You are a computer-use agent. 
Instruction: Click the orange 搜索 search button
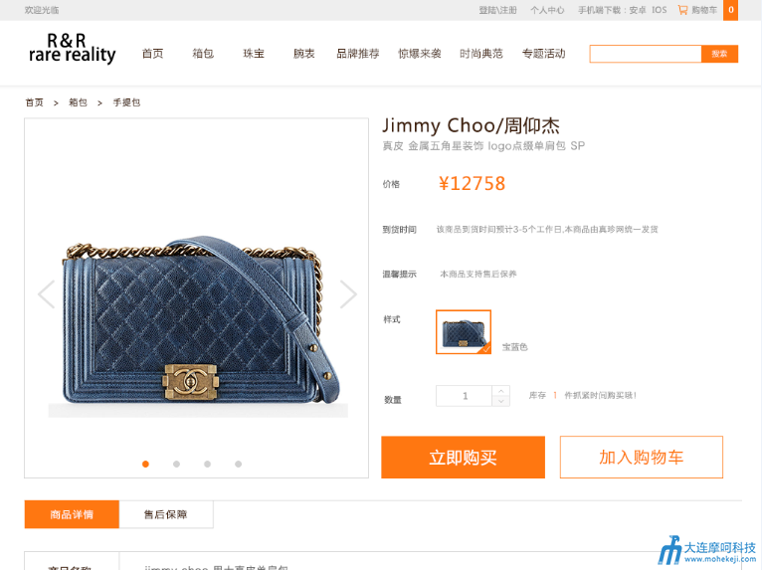coord(719,54)
